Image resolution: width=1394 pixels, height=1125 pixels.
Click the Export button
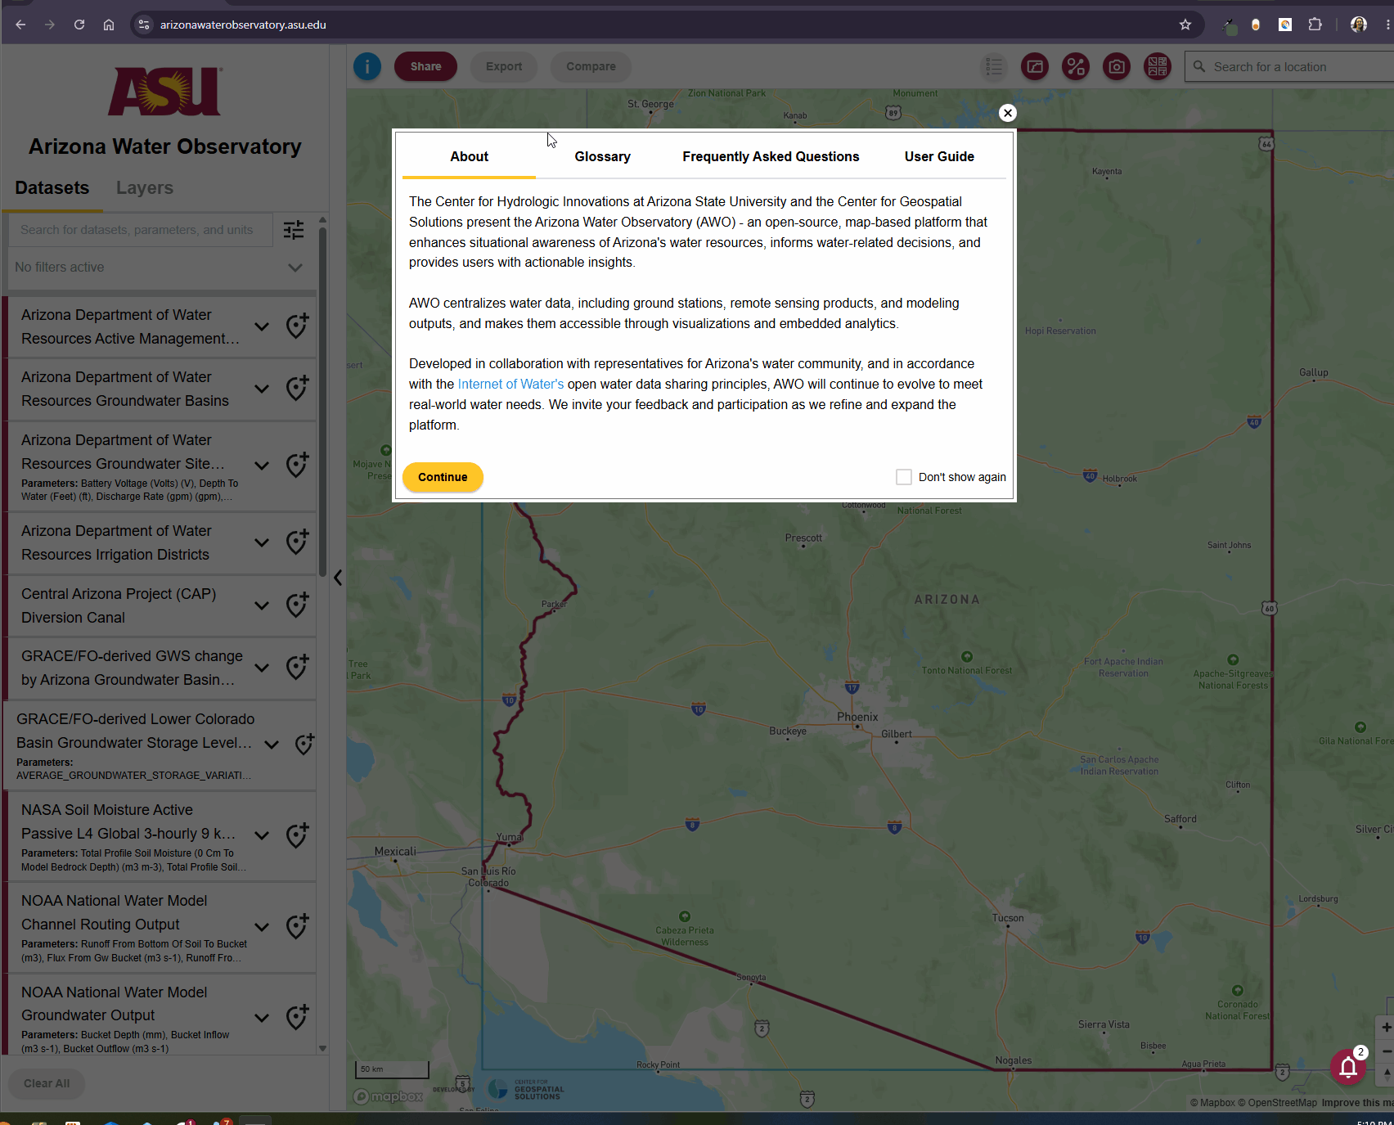point(504,66)
